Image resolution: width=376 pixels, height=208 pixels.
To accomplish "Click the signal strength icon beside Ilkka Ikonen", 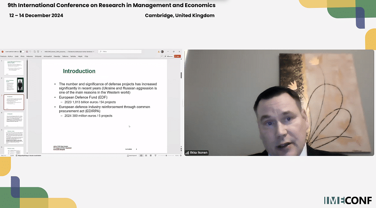I will point(188,153).
